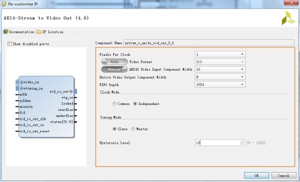Open FIFO Depth dropdown

coord(220,85)
